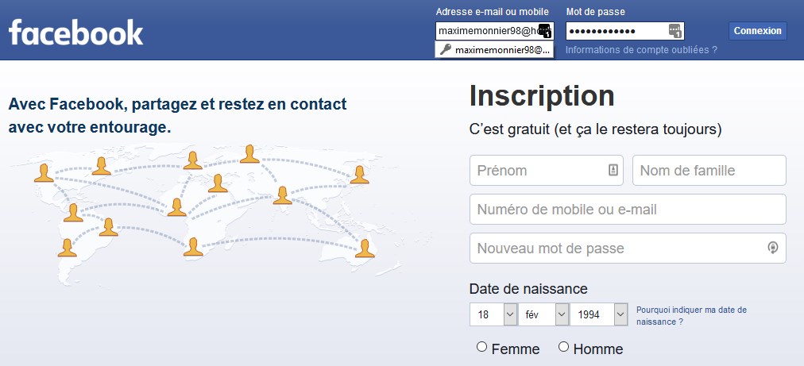This screenshot has height=366, width=804.
Task: Click the Connexion button
Action: 757,31
